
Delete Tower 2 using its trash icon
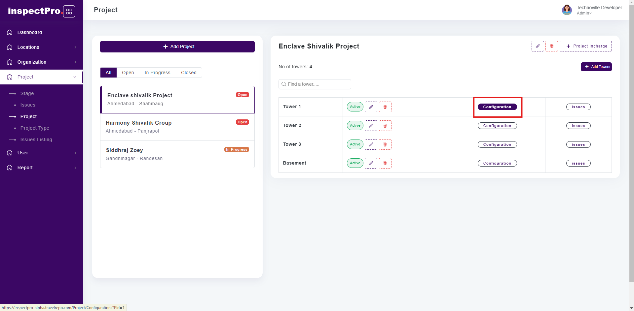pos(385,126)
